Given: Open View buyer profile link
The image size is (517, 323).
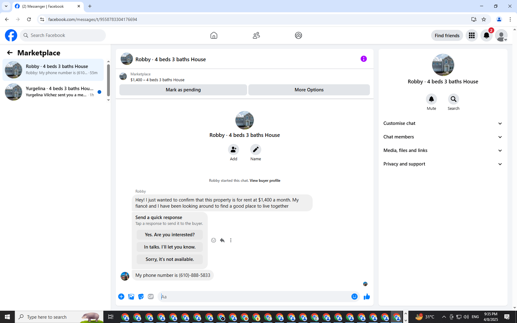Looking at the screenshot, I should (x=265, y=181).
